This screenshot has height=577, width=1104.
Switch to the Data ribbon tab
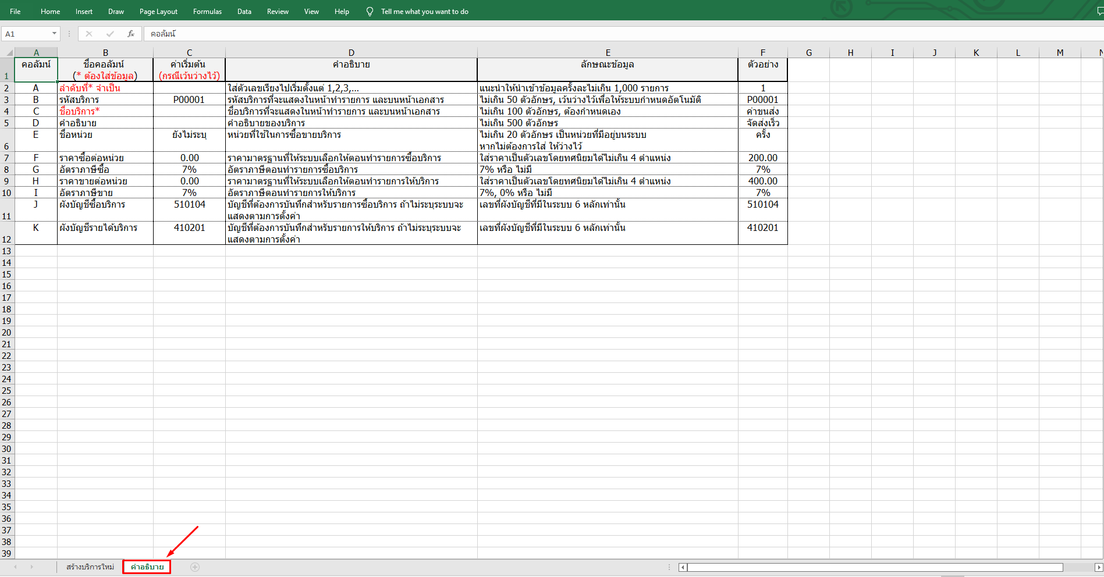244,10
